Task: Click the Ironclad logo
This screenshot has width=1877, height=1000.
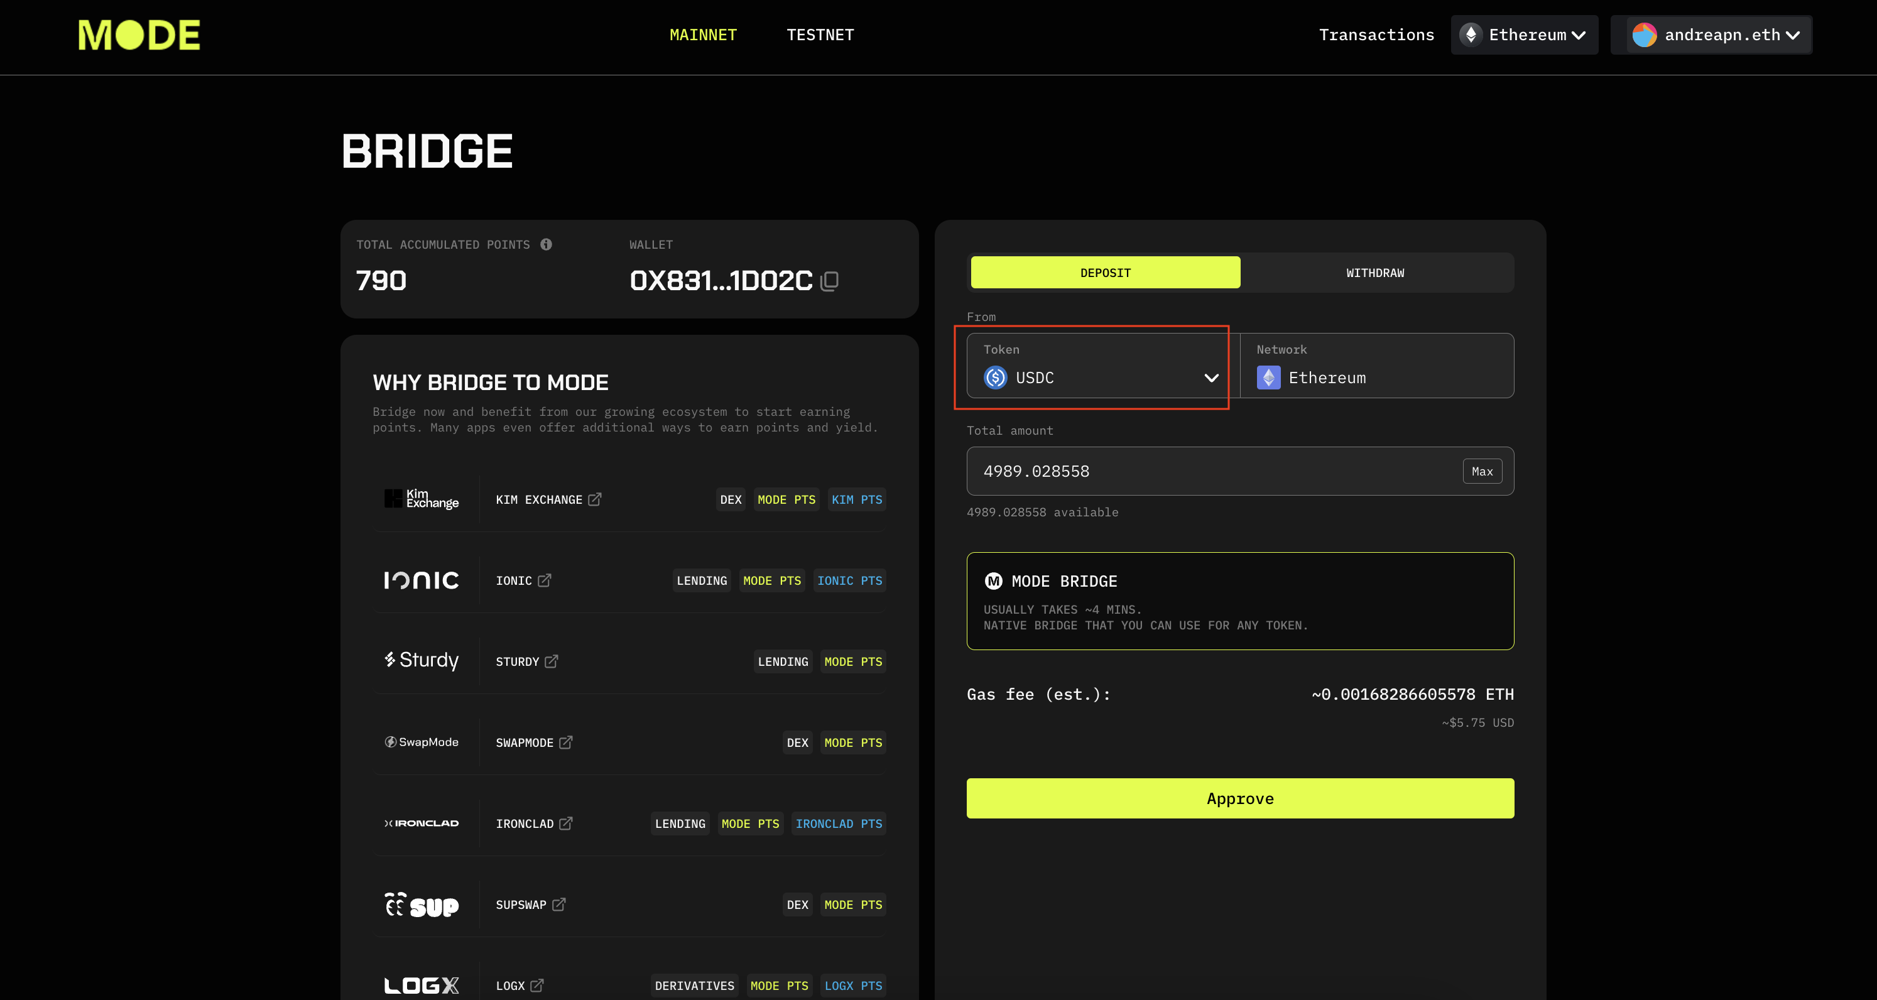Action: [x=421, y=823]
